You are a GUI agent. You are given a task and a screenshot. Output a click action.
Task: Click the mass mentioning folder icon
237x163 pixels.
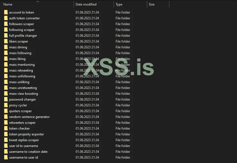6,64
